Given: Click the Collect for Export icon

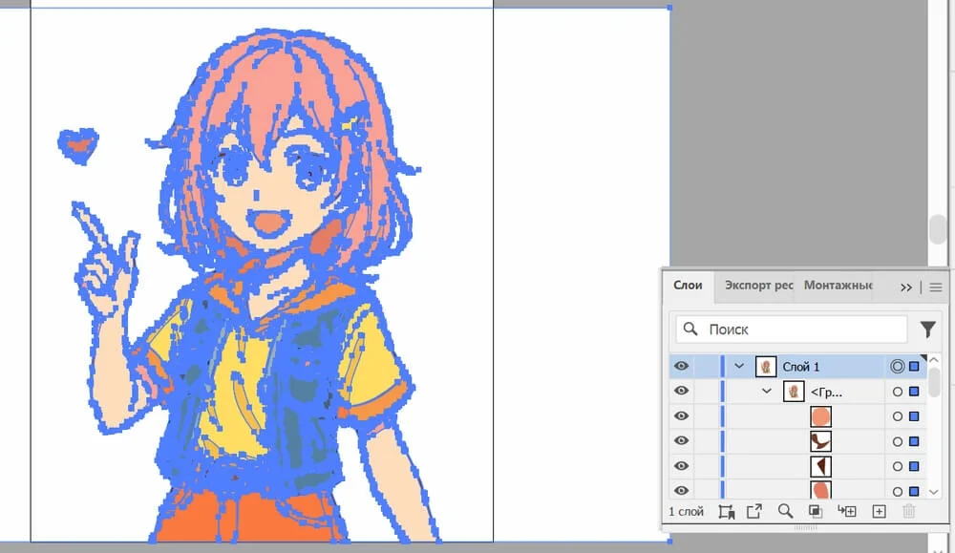Looking at the screenshot, I should pos(726,512).
